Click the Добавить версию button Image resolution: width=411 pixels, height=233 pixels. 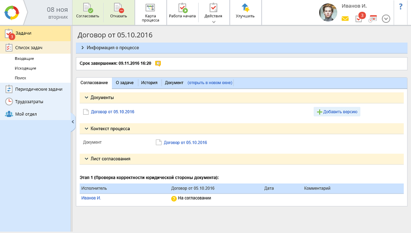[x=337, y=111]
